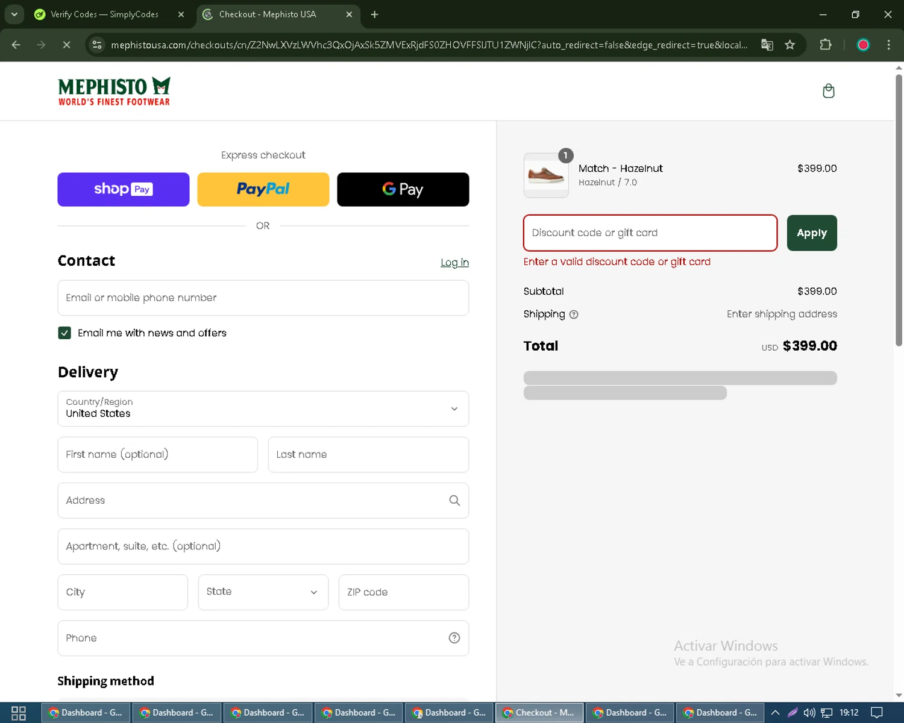Open the Match - Hazelnut shoe thumbnail
The image size is (904, 723).
point(546,175)
